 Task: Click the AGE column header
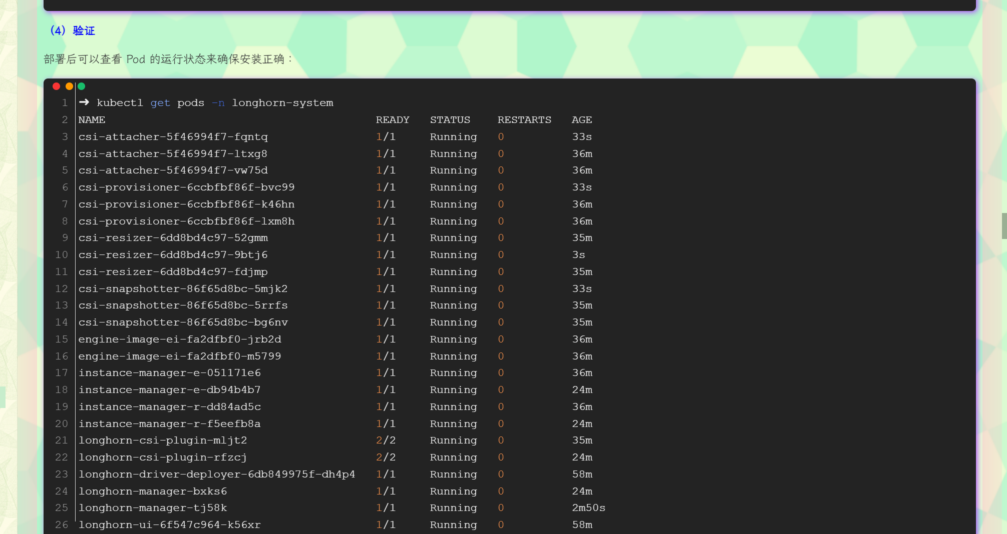click(582, 120)
